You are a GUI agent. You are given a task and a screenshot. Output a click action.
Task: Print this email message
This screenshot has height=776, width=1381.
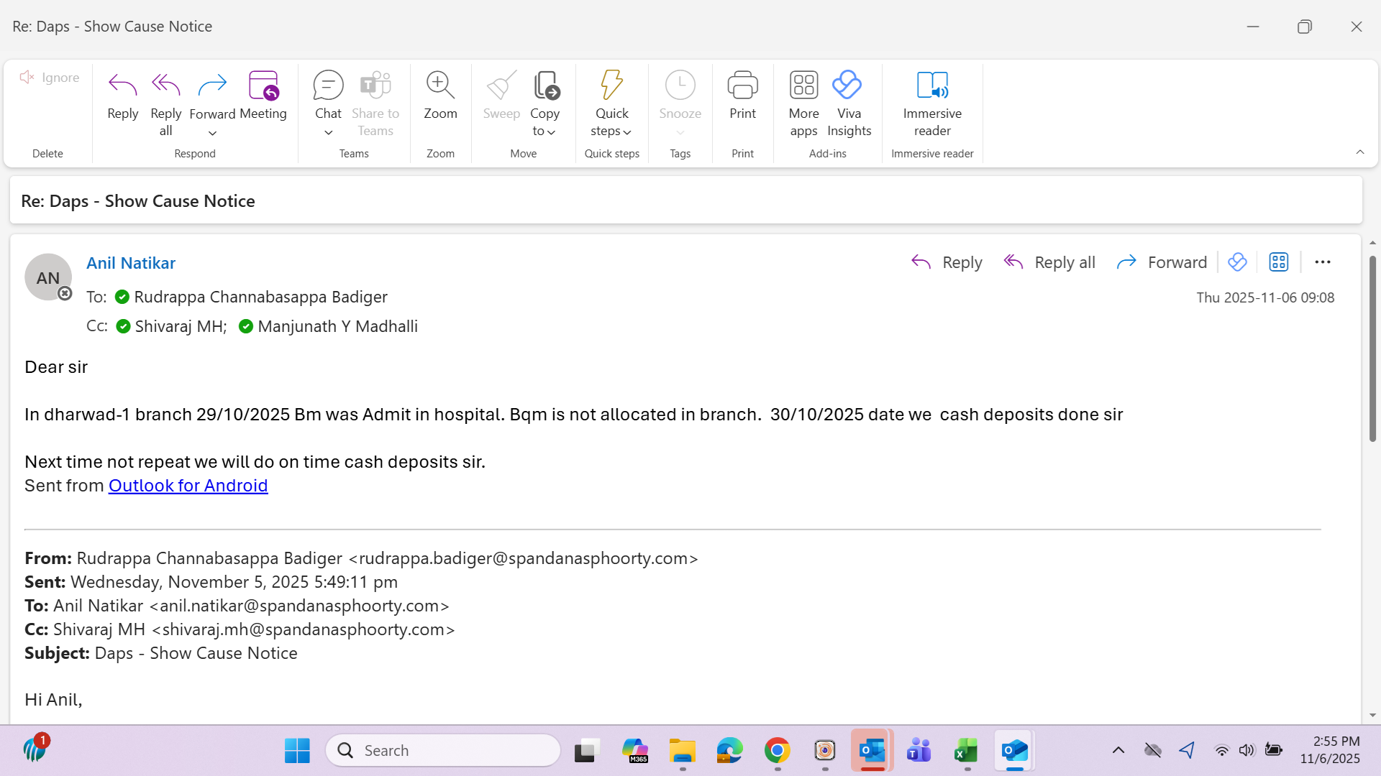tap(742, 86)
